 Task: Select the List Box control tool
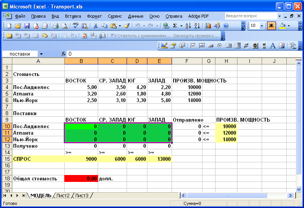229,46
